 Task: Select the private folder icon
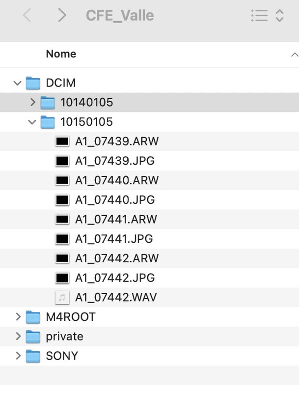pyautogui.click(x=33, y=337)
